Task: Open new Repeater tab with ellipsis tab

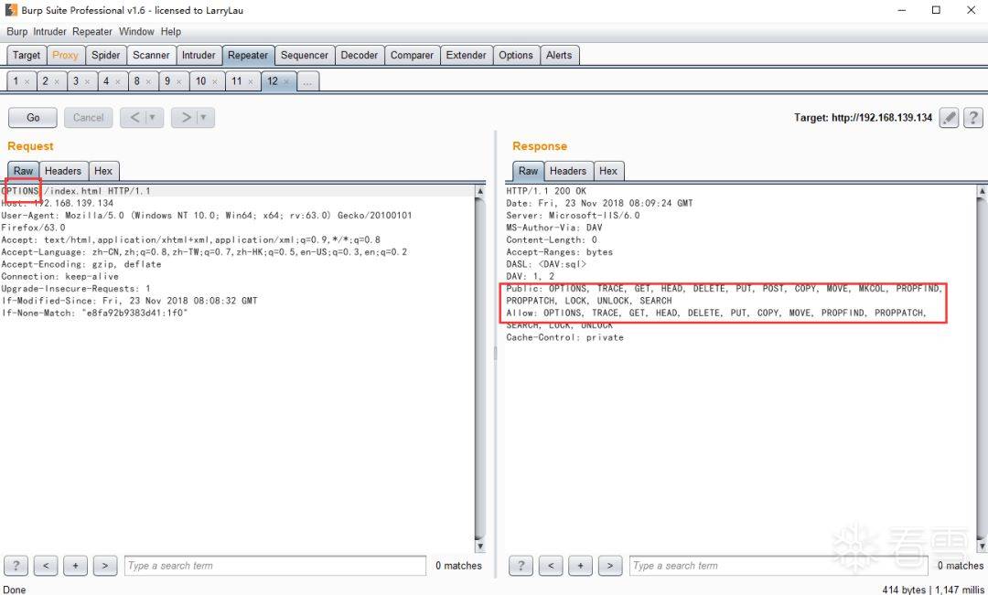Action: click(307, 81)
